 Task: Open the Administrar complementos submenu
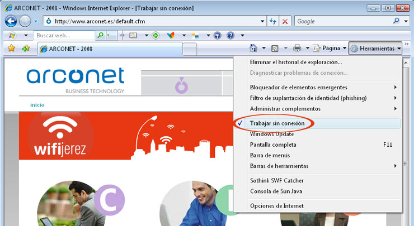tap(318, 109)
